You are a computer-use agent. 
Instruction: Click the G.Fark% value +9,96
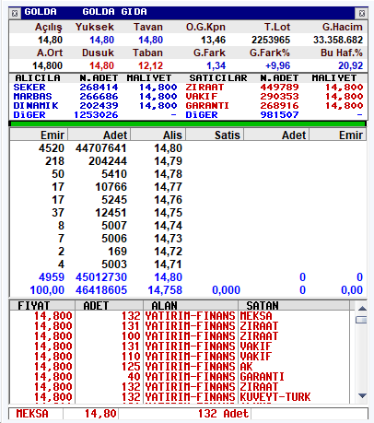click(x=277, y=65)
